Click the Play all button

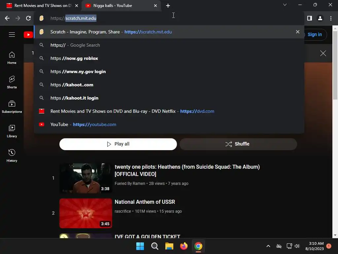118,144
